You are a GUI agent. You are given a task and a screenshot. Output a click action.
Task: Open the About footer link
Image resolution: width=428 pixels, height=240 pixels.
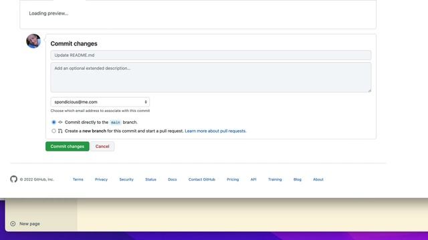click(x=318, y=179)
